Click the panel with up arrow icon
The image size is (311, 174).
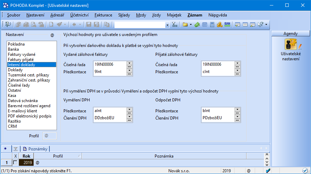click(253, 25)
